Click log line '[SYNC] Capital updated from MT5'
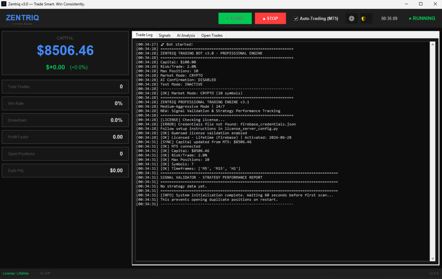 coord(194,142)
